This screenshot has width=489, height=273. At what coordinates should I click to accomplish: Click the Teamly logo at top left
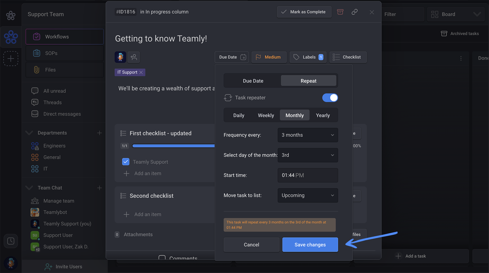point(11,15)
